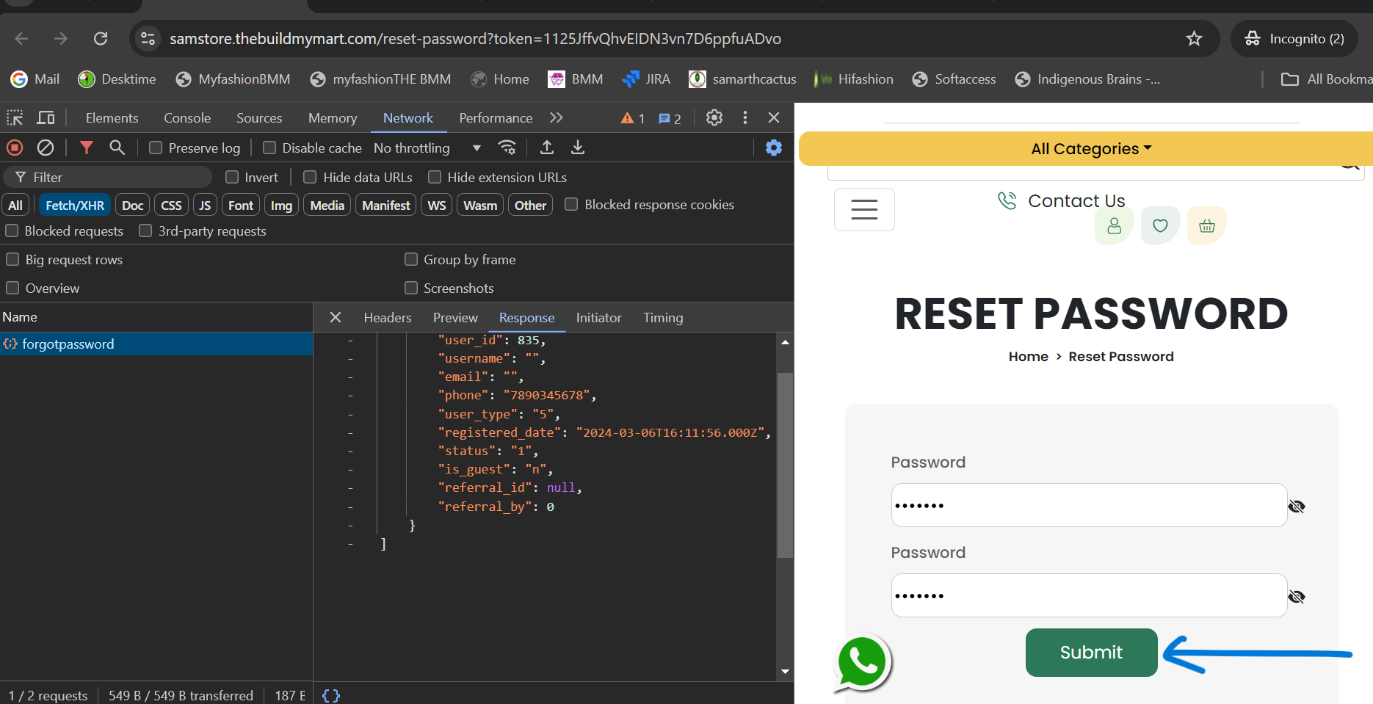Click the response pane vertical scrollbar
Image resolution: width=1373 pixels, height=704 pixels.
pyautogui.click(x=785, y=465)
